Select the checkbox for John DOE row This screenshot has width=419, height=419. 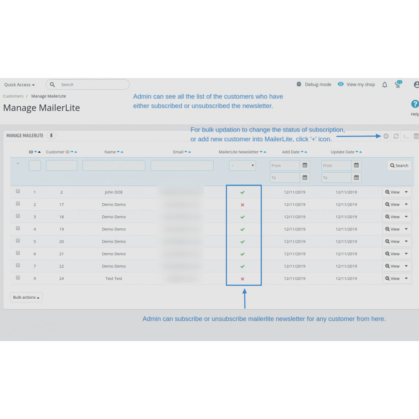click(x=18, y=191)
